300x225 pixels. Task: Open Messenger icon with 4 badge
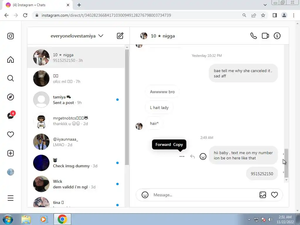pyautogui.click(x=11, y=115)
